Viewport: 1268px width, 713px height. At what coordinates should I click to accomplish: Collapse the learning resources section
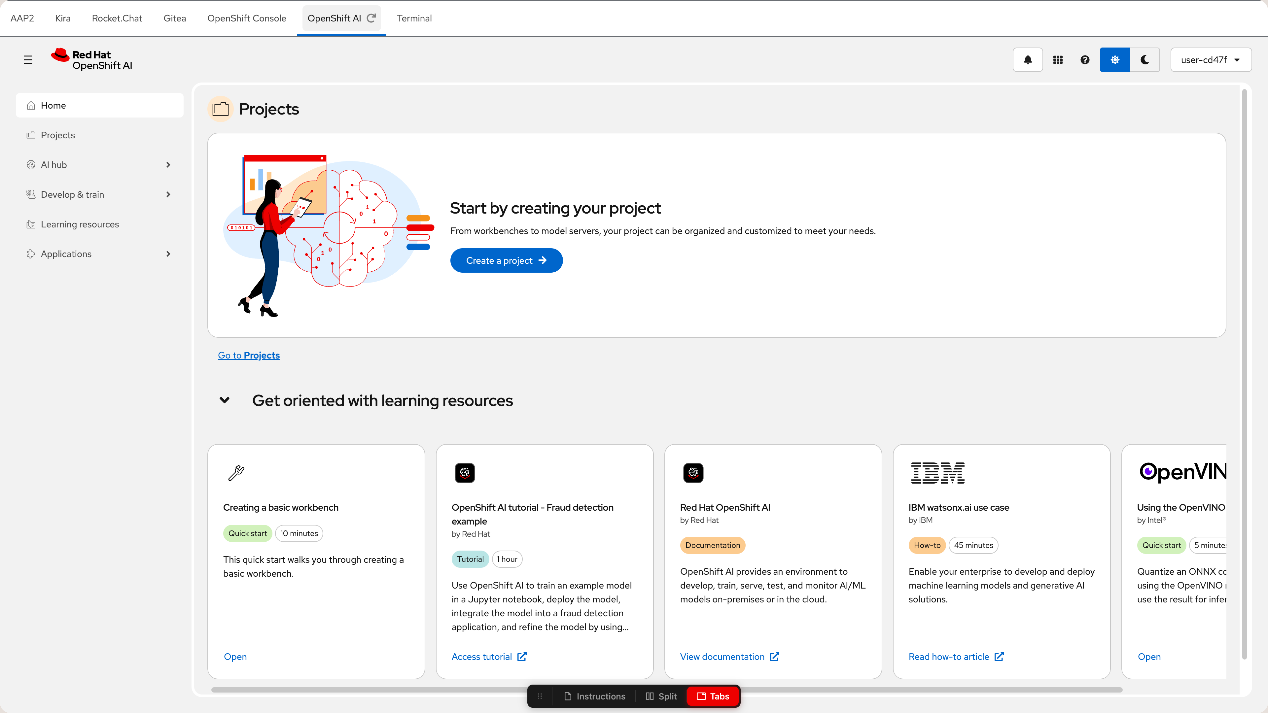[225, 400]
